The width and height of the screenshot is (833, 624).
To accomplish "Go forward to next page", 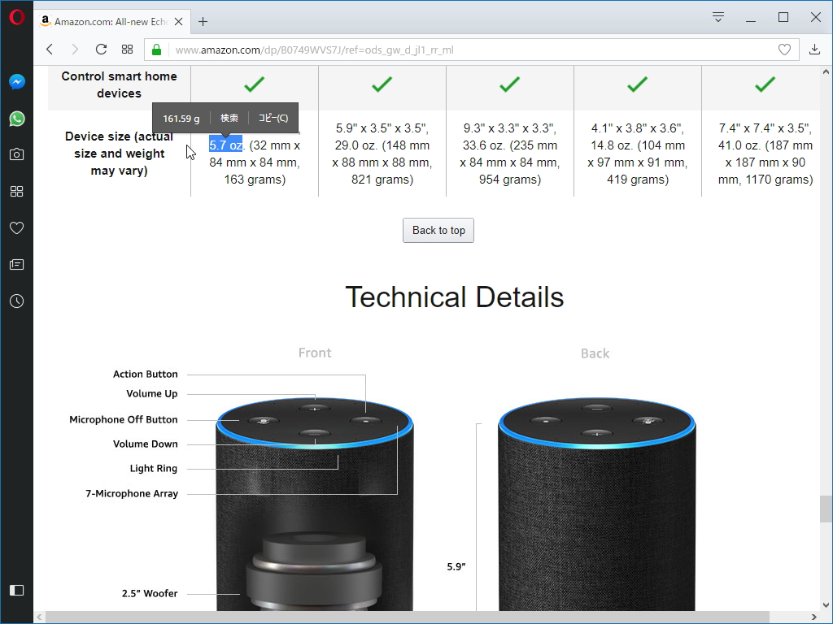I will 75,50.
